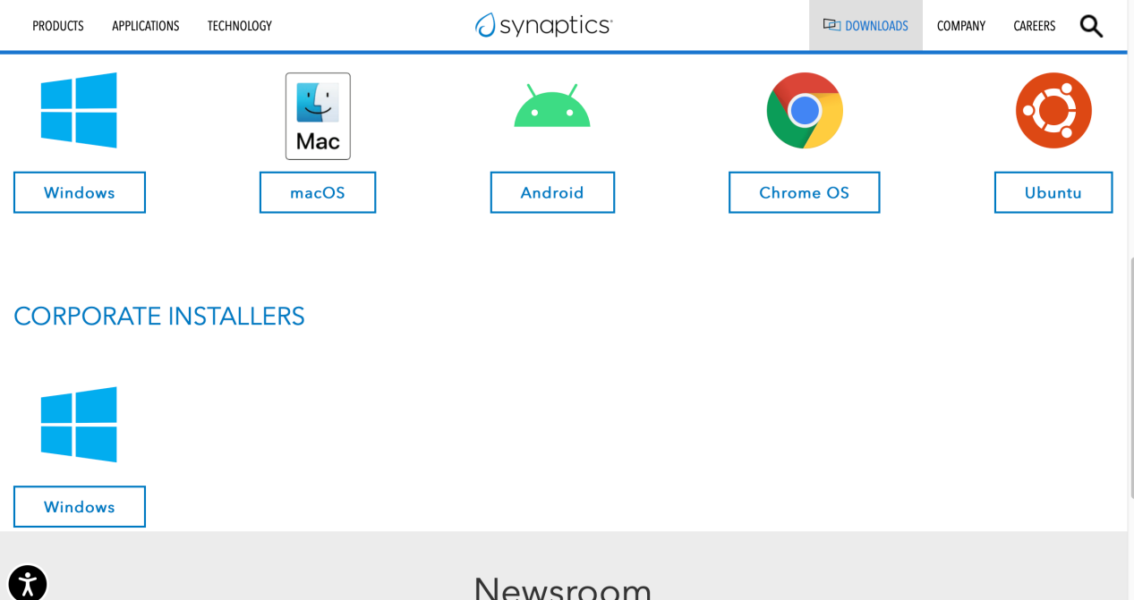Click the Corporate Installers heading
The height and width of the screenshot is (600, 1134).
point(159,316)
